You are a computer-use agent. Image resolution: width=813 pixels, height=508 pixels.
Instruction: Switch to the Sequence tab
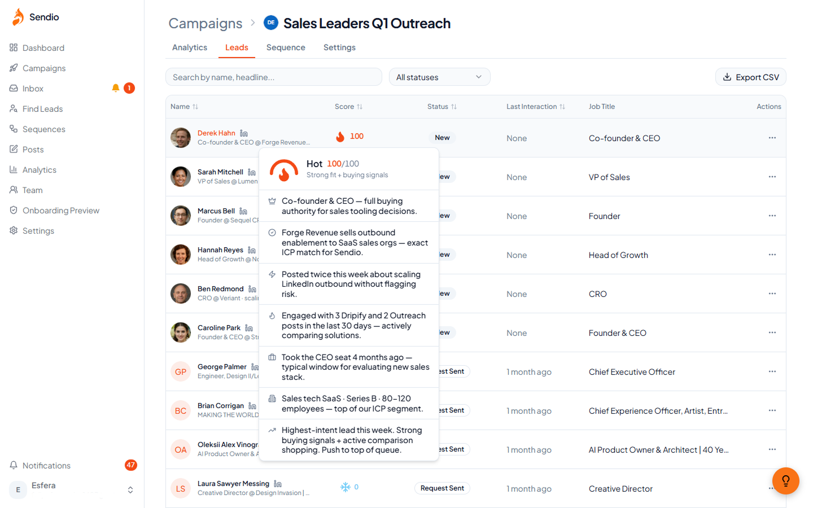(286, 47)
